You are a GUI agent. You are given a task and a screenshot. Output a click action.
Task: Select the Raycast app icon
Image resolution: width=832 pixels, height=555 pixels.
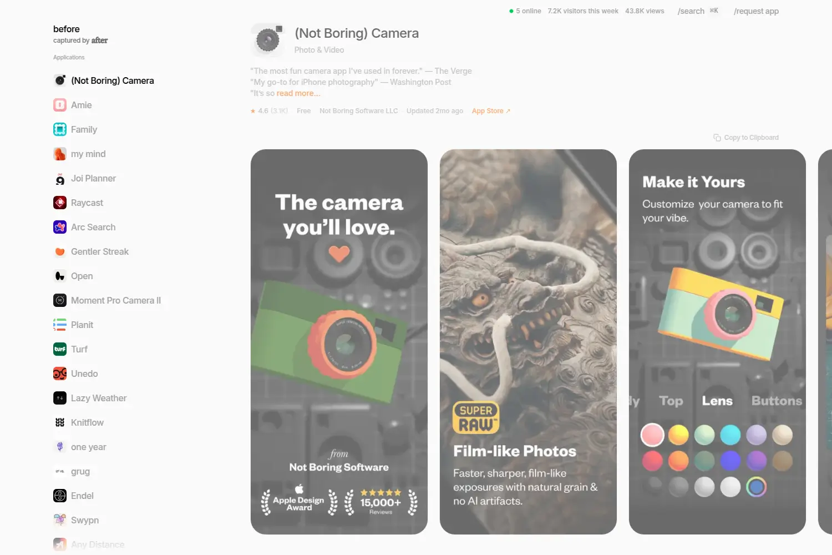(60, 203)
